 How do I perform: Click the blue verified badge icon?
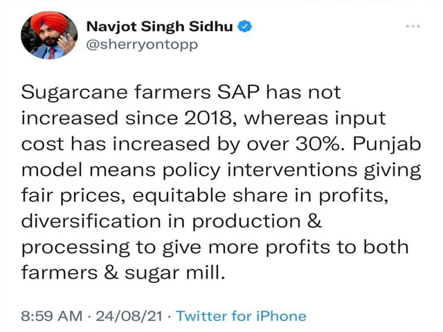pyautogui.click(x=244, y=26)
